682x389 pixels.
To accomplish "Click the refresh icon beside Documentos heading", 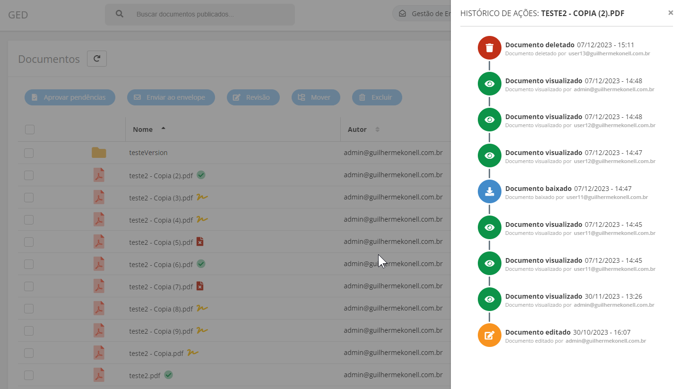I will coord(97,59).
